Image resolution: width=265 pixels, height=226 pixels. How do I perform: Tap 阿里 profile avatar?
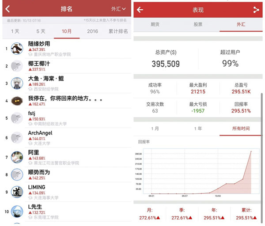(17, 157)
